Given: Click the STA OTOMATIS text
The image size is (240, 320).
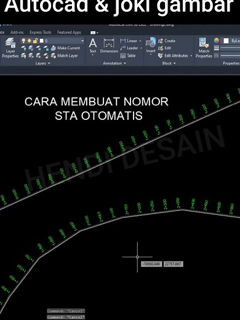Looking at the screenshot, I should coord(98,116).
